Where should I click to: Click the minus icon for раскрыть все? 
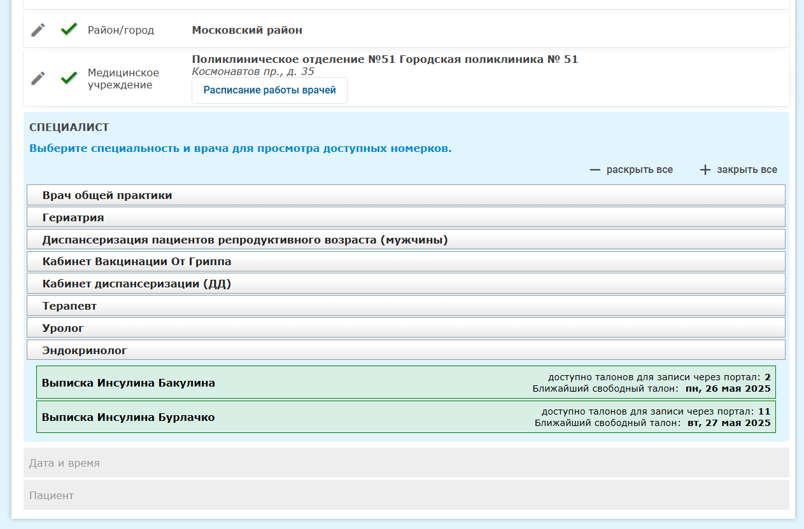point(595,170)
